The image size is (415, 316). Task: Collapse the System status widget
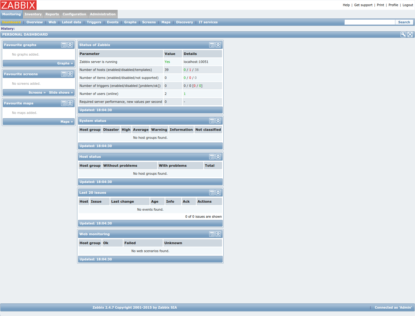pyautogui.click(x=218, y=121)
